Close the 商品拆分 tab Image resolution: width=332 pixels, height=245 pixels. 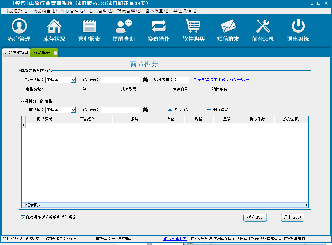[55, 53]
